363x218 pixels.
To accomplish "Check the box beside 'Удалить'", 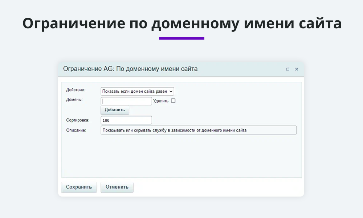I will point(173,101).
